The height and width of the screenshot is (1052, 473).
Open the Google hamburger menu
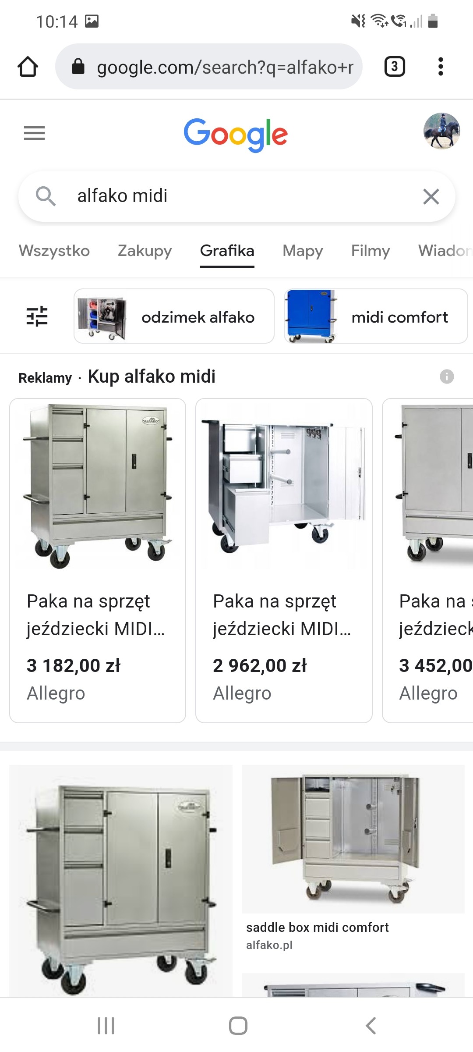pyautogui.click(x=34, y=133)
